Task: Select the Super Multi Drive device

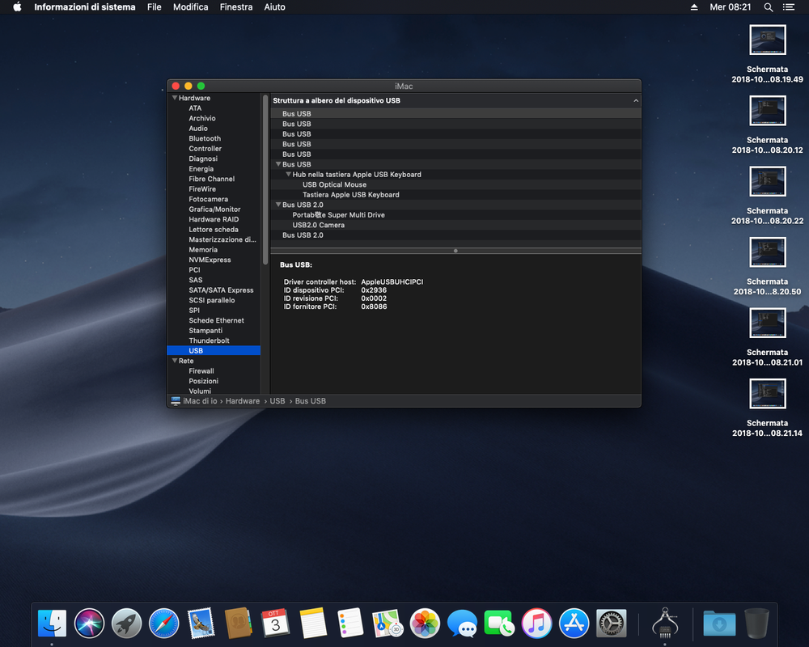Action: point(338,214)
